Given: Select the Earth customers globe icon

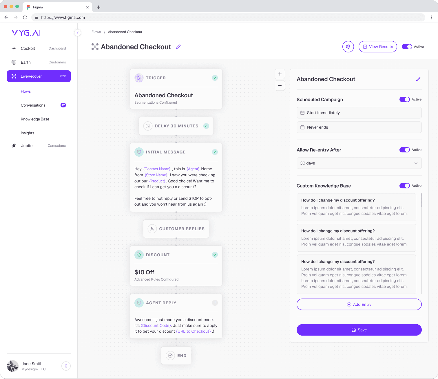Looking at the screenshot, I should 14,62.
